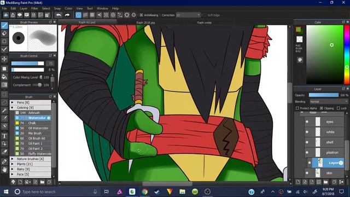Enable the curve snap icon
The image size is (350, 197).
point(120,15)
